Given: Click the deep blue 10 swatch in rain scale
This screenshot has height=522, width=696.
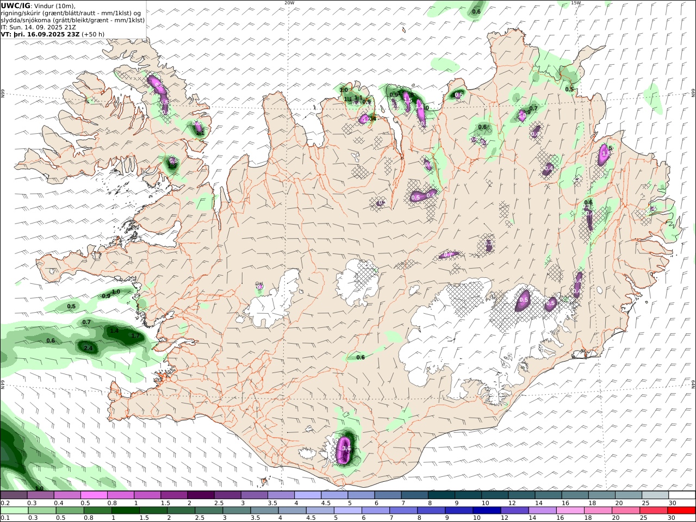Looking at the screenshot, I should [487, 511].
